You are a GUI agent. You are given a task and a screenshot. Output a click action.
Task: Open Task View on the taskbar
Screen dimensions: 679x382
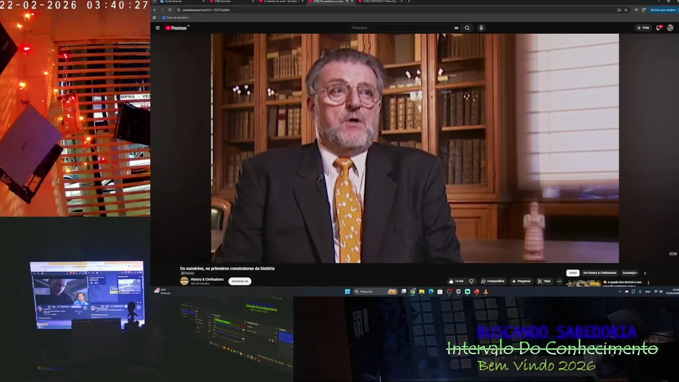[404, 291]
